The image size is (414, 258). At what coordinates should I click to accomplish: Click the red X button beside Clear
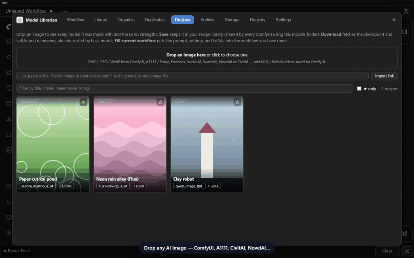pyautogui.click(x=407, y=251)
